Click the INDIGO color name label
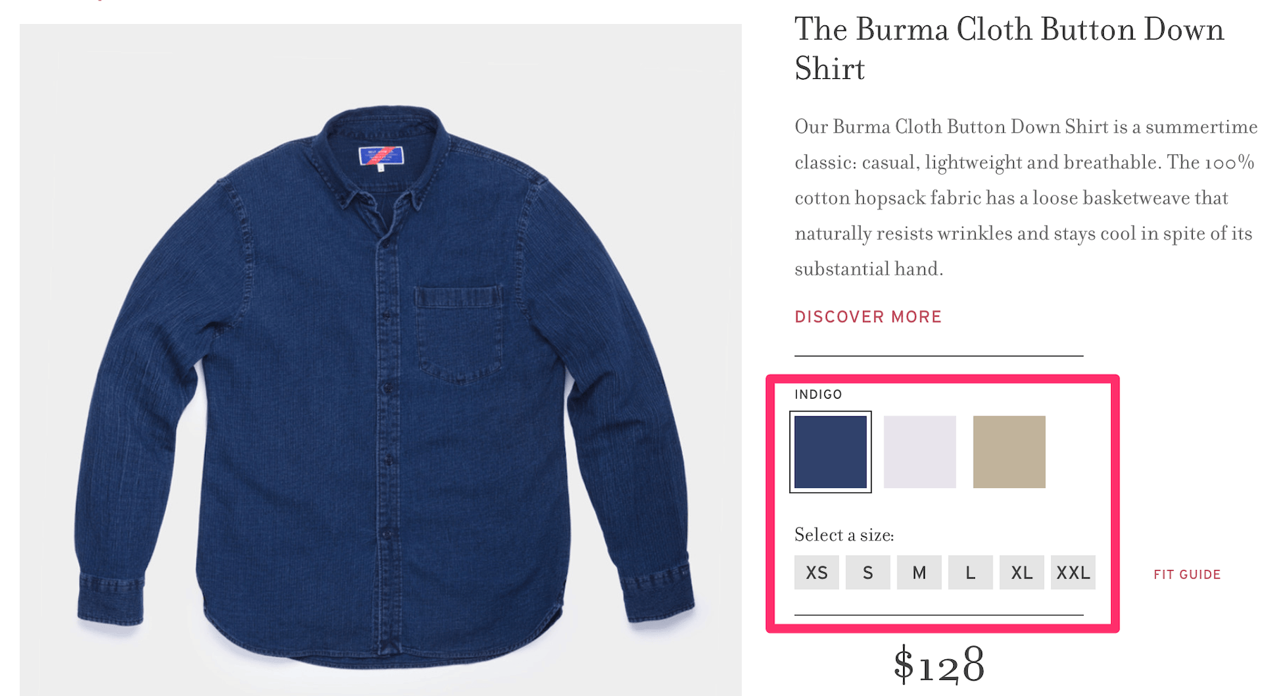Screen dimensions: 1285x696 click(818, 394)
